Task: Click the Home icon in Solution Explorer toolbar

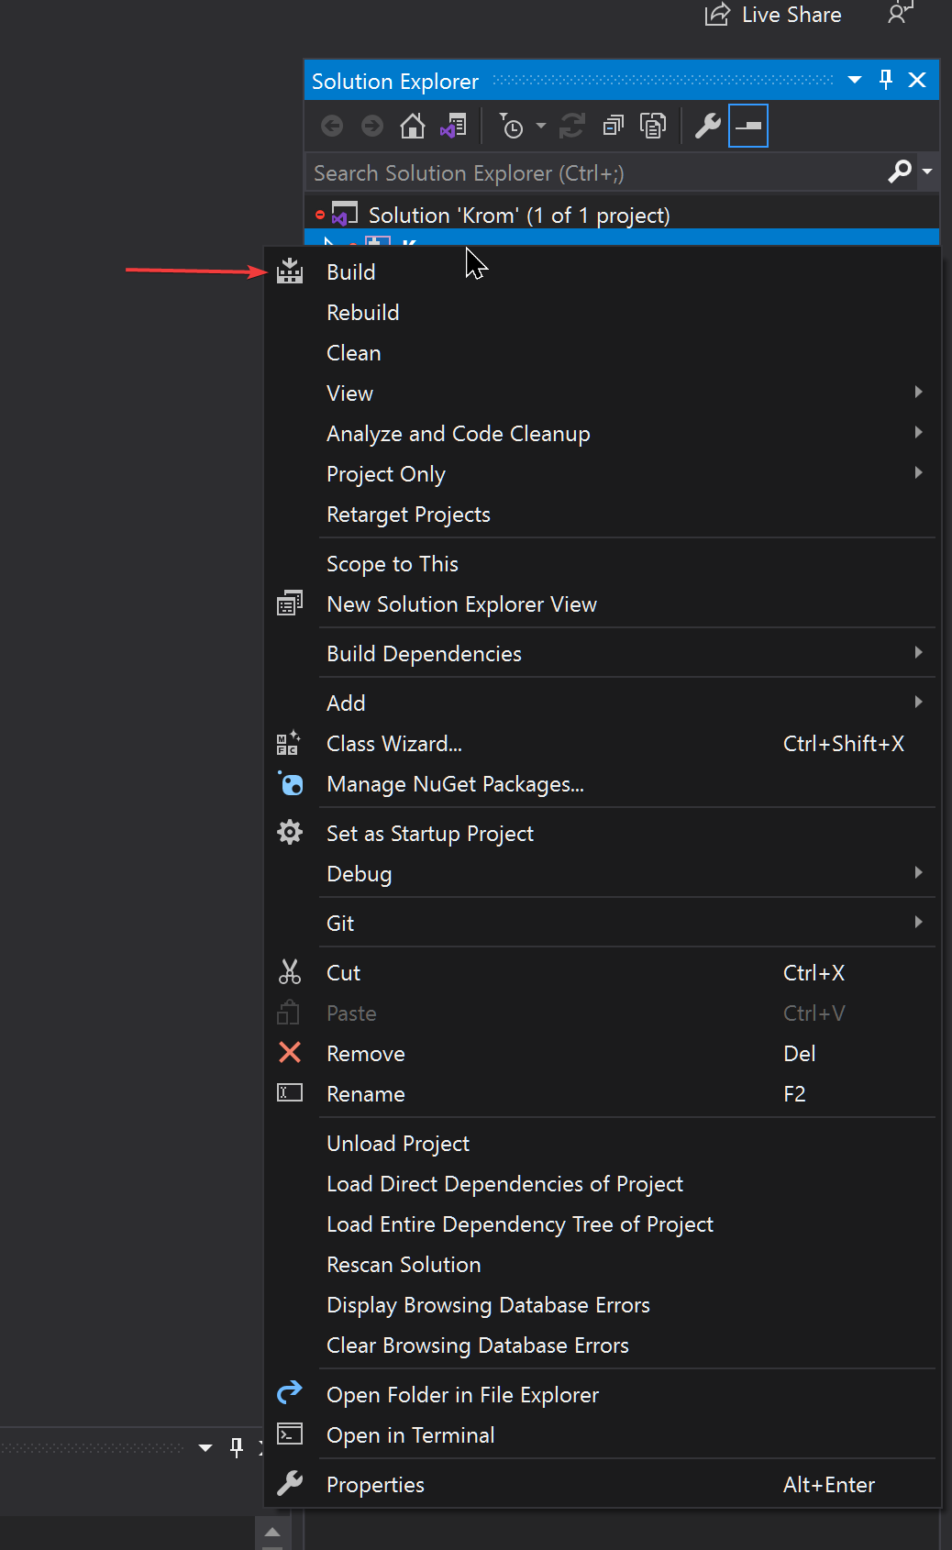Action: (413, 126)
